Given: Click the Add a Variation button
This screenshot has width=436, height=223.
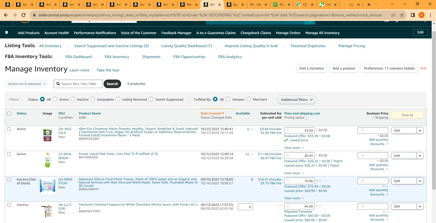Looking at the screenshot, I should pos(311,68).
